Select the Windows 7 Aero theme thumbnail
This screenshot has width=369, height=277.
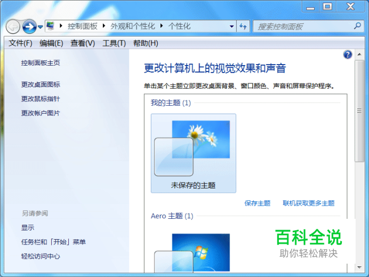(192, 253)
